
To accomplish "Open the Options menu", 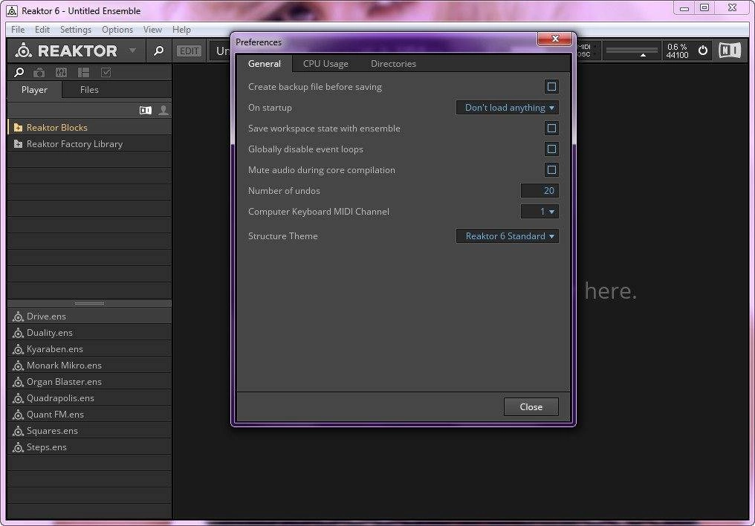I will point(117,30).
